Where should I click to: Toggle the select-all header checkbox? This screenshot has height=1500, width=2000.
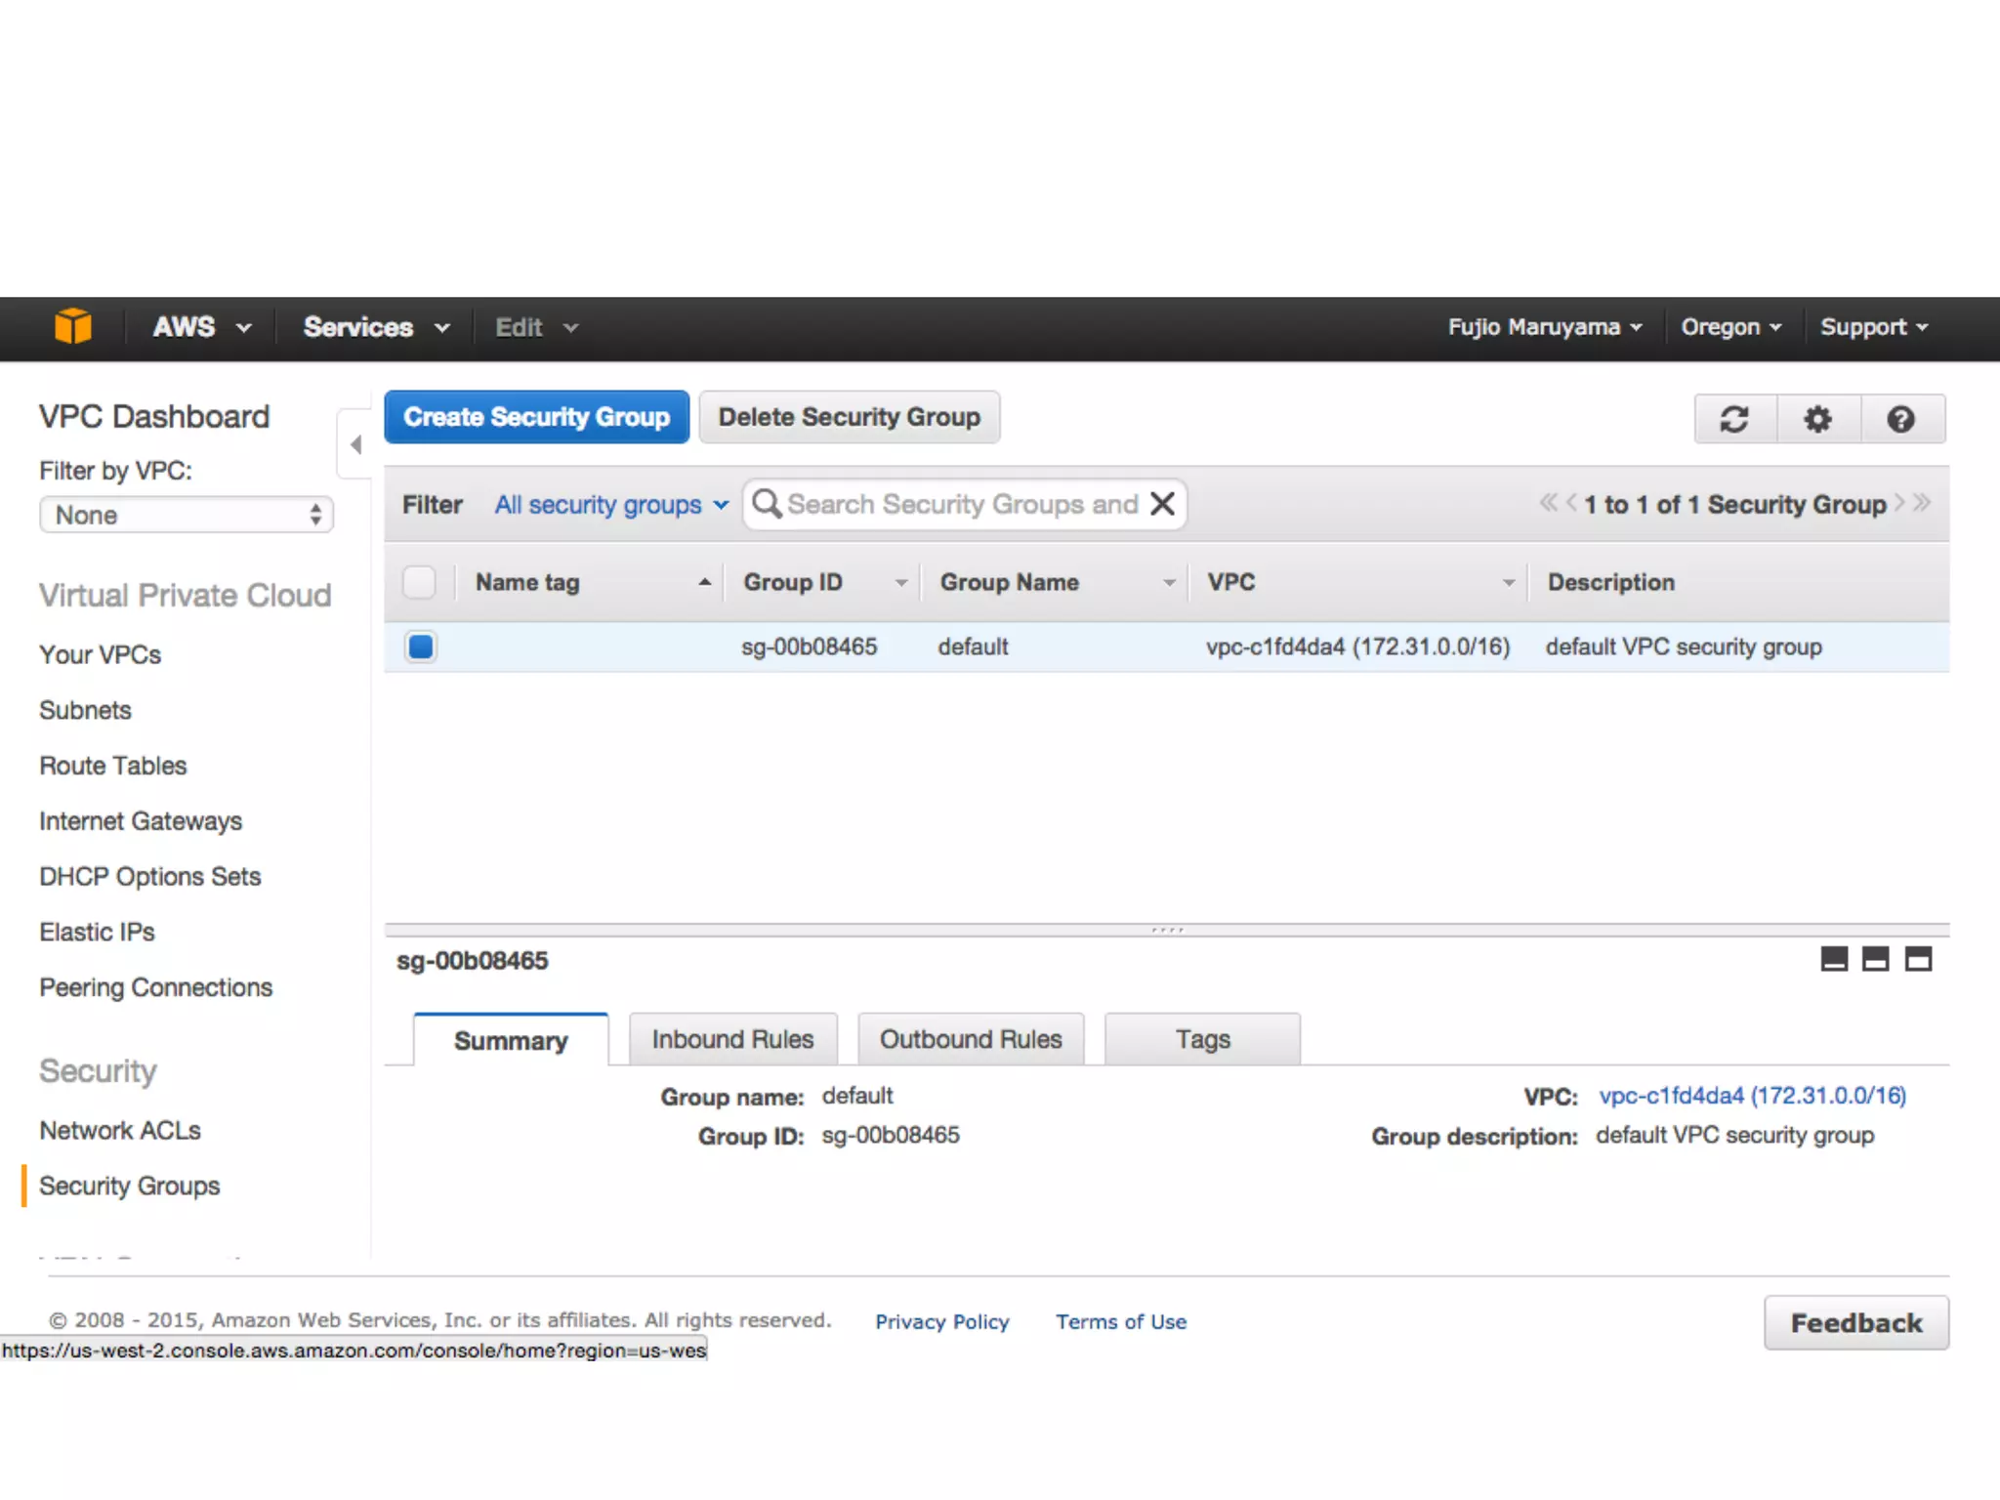(420, 582)
